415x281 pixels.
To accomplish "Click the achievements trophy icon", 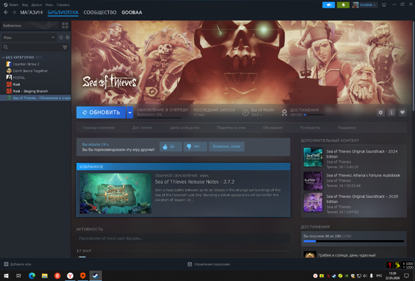I will click(x=284, y=112).
